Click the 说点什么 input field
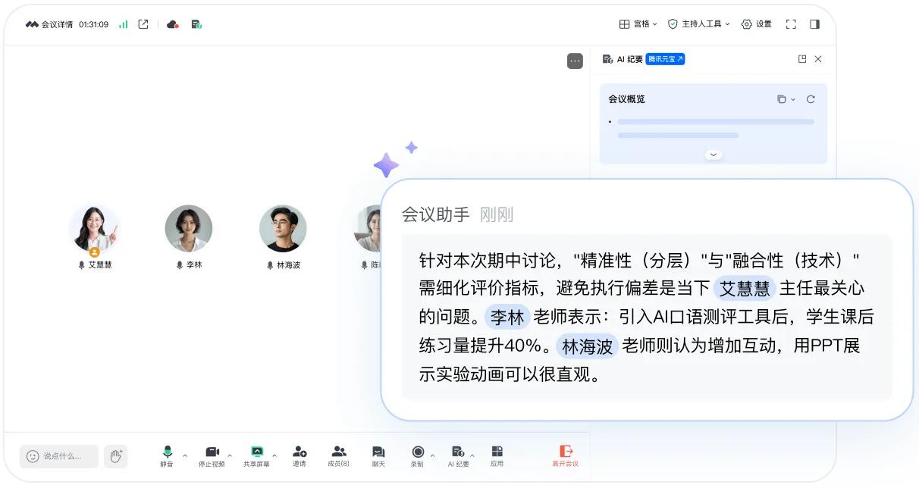Image resolution: width=919 pixels, height=488 pixels. (x=59, y=456)
